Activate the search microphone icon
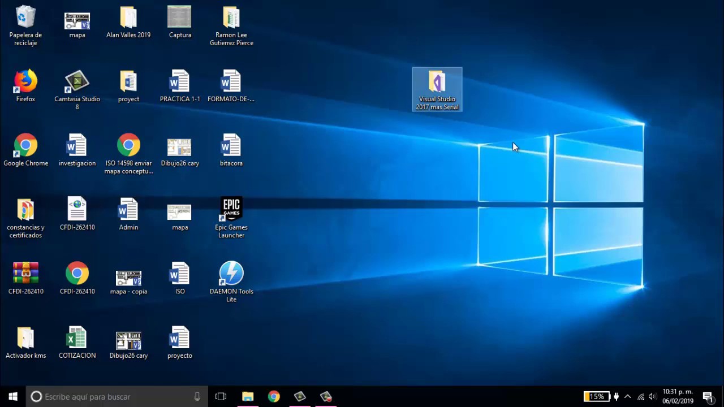724x407 pixels. tap(197, 396)
